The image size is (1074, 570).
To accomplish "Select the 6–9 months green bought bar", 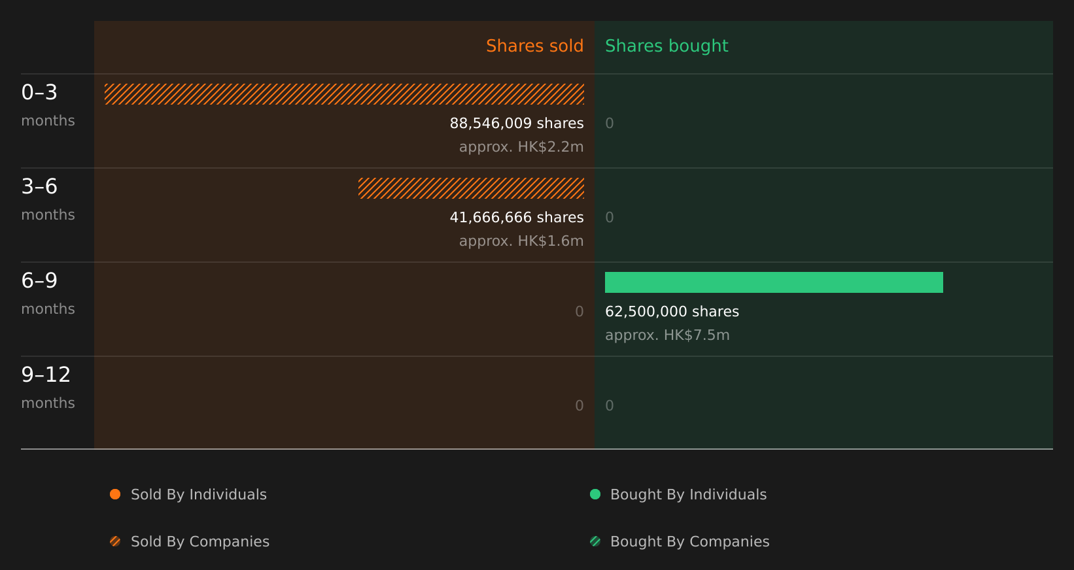I will tap(774, 282).
